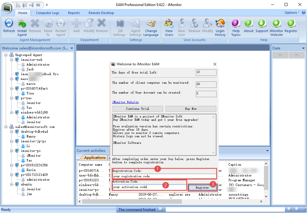Open DB Settings
Screen dimensions: 307x213
click(x=120, y=27)
